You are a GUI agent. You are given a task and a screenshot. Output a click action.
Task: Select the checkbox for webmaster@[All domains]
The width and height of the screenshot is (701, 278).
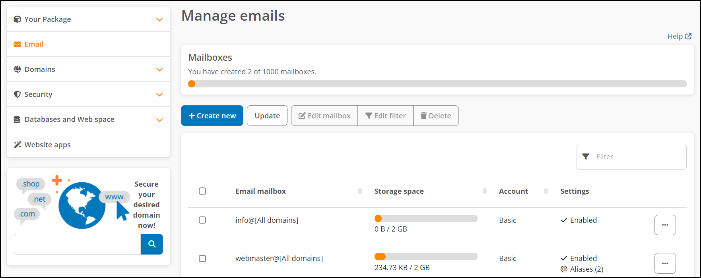coord(202,259)
